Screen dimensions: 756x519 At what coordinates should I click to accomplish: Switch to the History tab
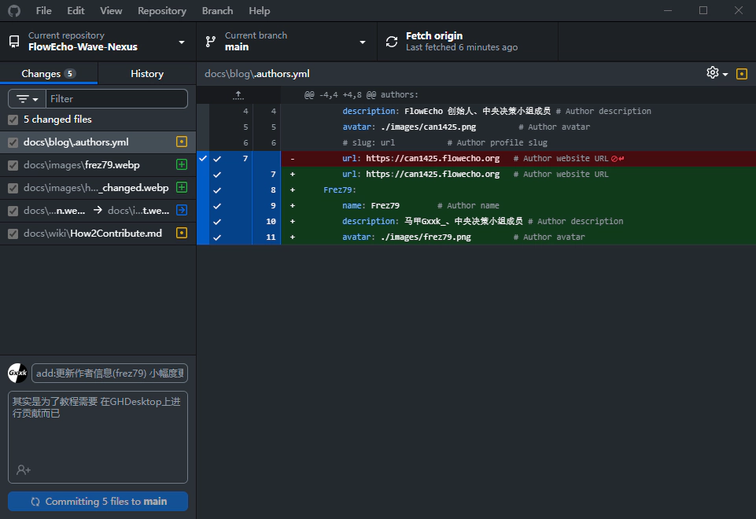(147, 74)
